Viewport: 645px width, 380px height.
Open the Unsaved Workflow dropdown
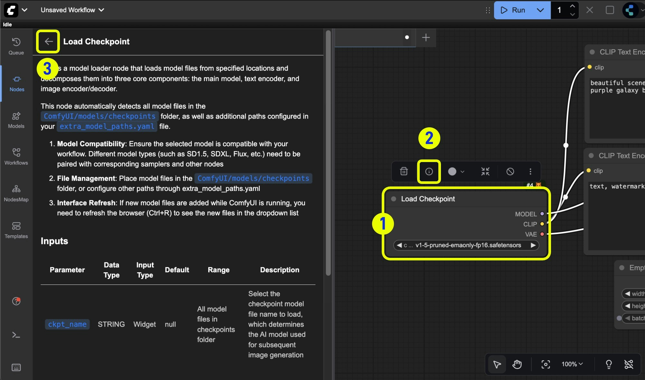72,10
